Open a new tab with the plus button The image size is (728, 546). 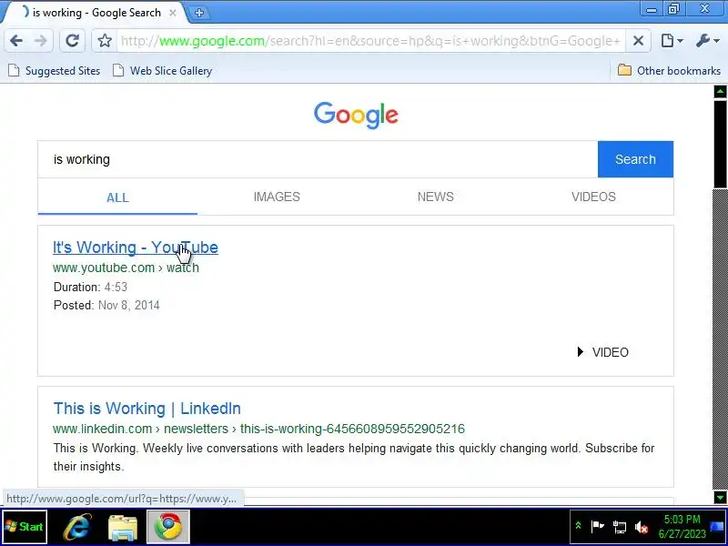point(199,13)
